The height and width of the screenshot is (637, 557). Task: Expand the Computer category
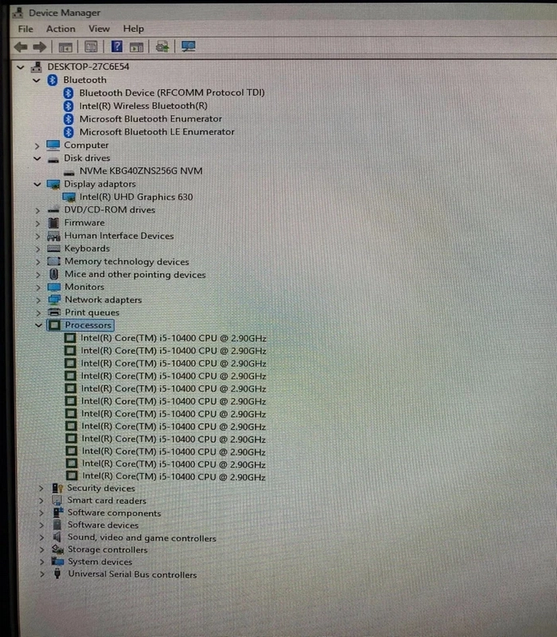[37, 146]
